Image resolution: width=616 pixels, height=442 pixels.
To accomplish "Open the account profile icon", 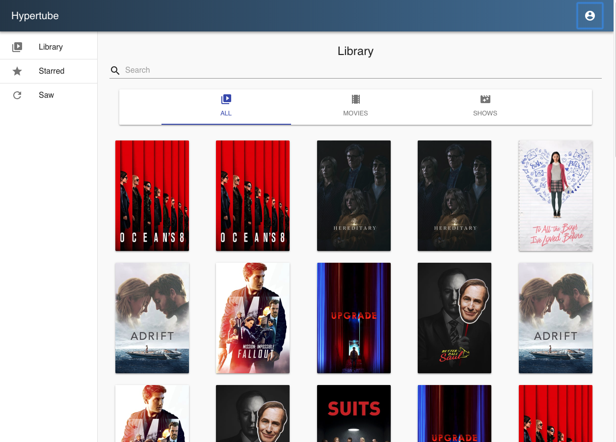I will 589,16.
